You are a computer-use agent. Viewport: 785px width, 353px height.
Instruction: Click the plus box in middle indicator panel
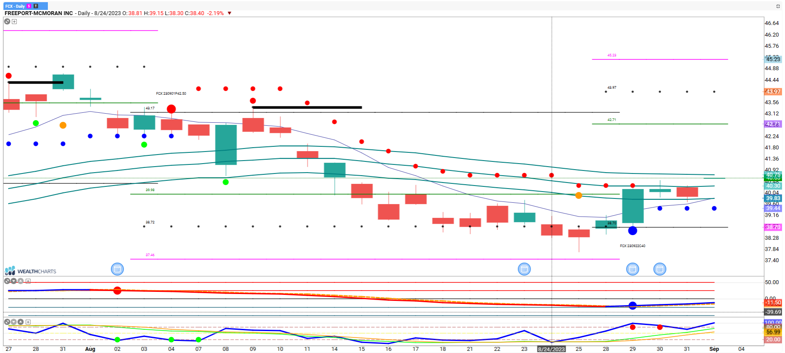pos(28,281)
